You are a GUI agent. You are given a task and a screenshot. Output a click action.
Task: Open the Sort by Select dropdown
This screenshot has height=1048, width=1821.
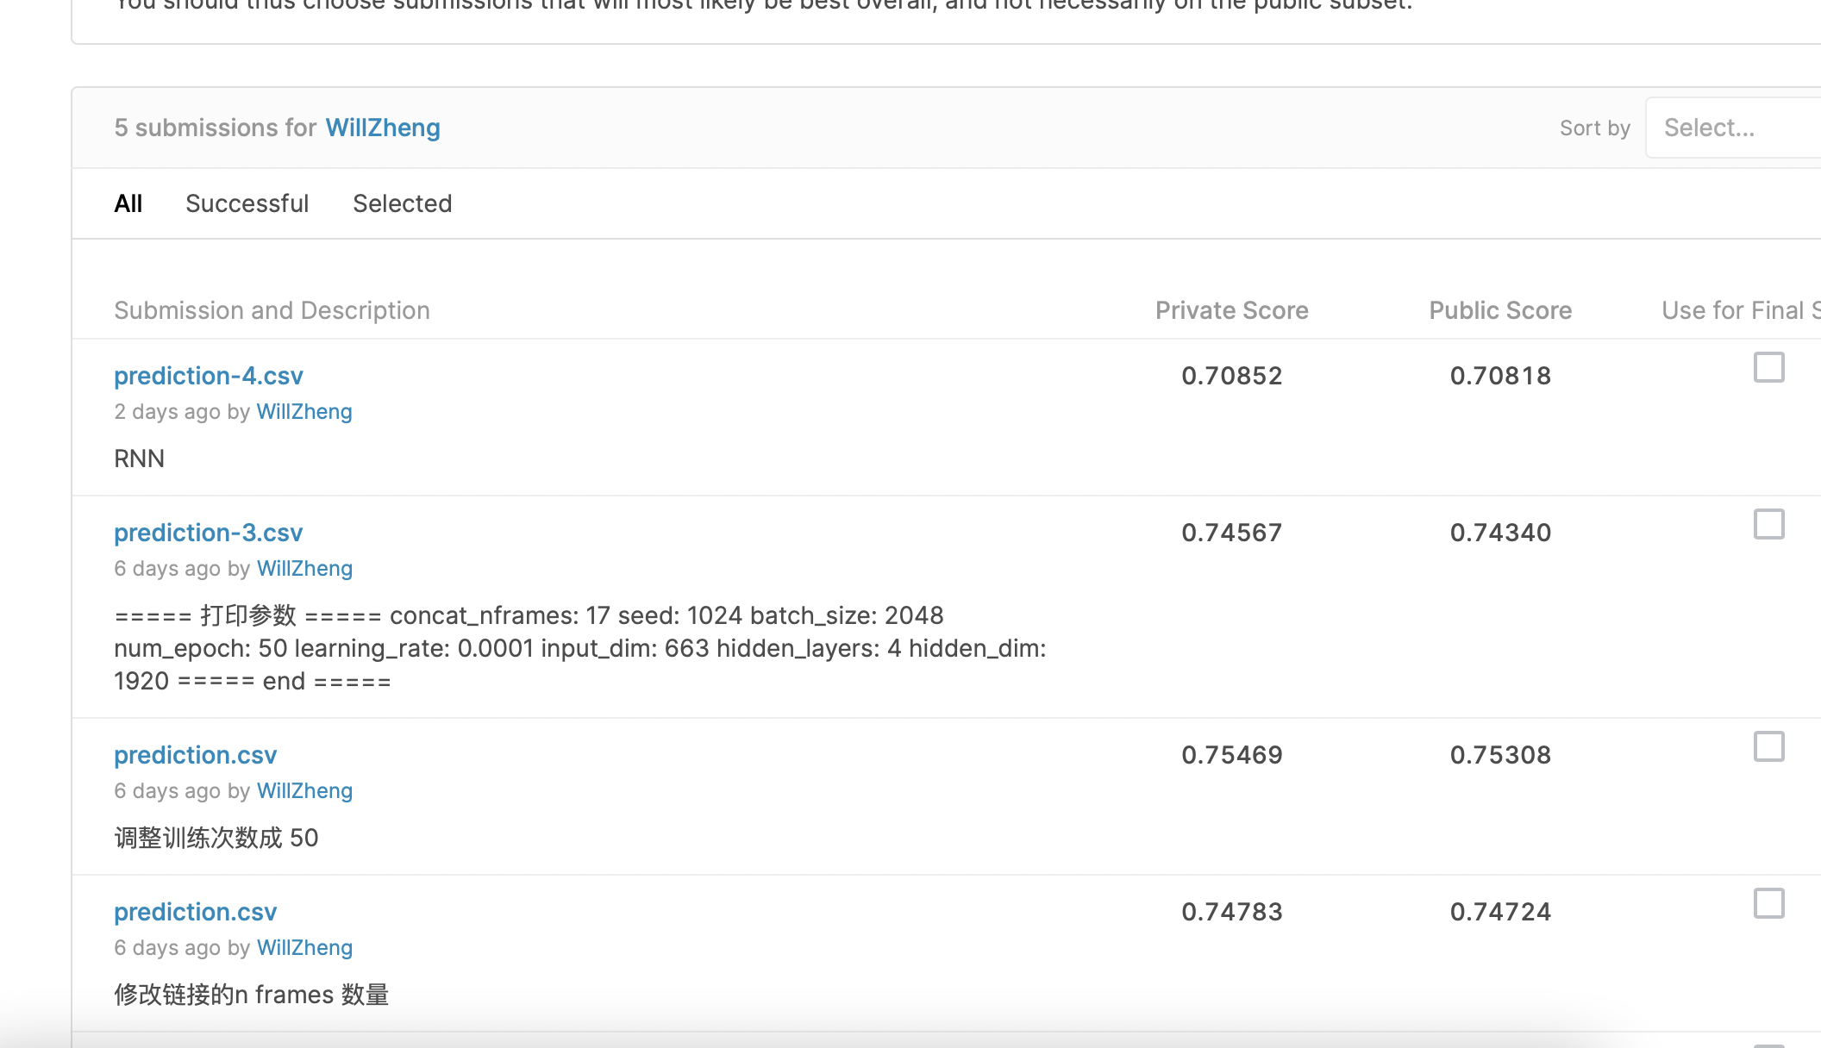(1733, 128)
